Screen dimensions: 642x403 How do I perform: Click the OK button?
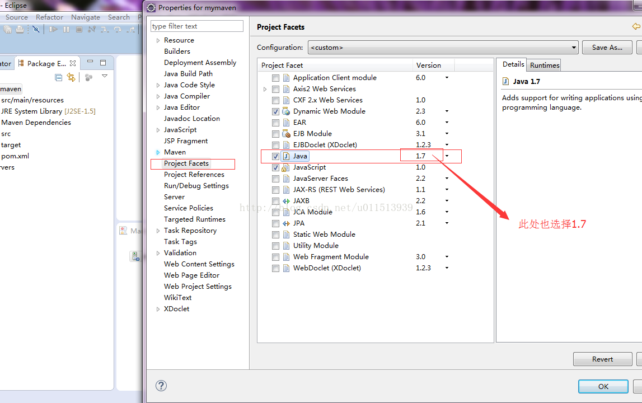pyautogui.click(x=603, y=387)
